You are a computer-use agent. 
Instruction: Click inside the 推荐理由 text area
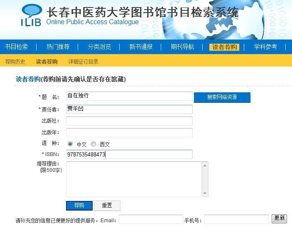point(134,179)
